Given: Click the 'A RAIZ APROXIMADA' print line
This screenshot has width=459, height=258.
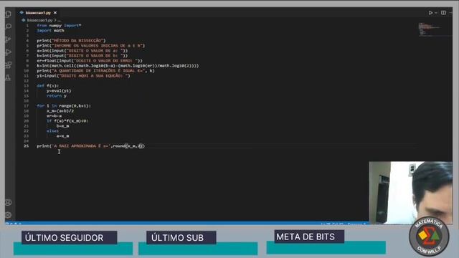Looking at the screenshot, I should click(x=91, y=145).
